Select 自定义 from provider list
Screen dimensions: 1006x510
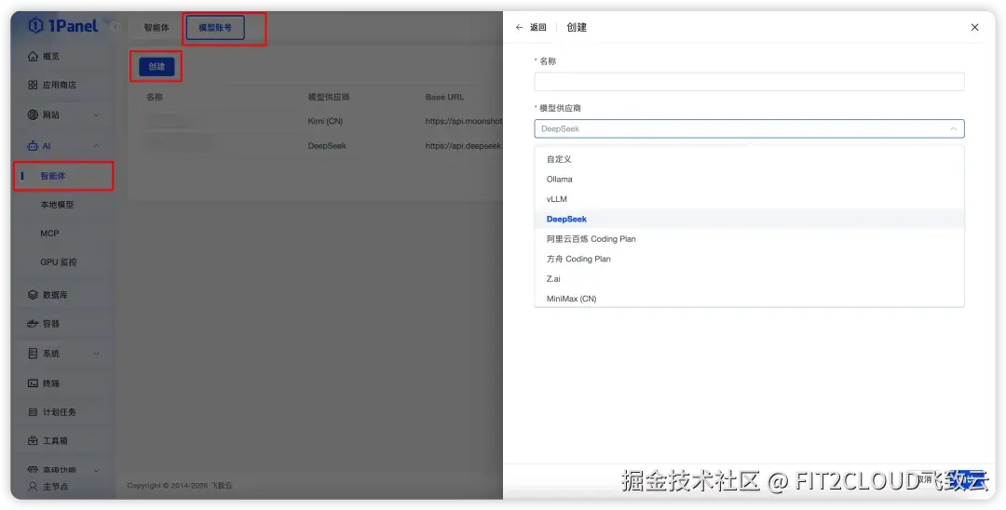(x=749, y=159)
